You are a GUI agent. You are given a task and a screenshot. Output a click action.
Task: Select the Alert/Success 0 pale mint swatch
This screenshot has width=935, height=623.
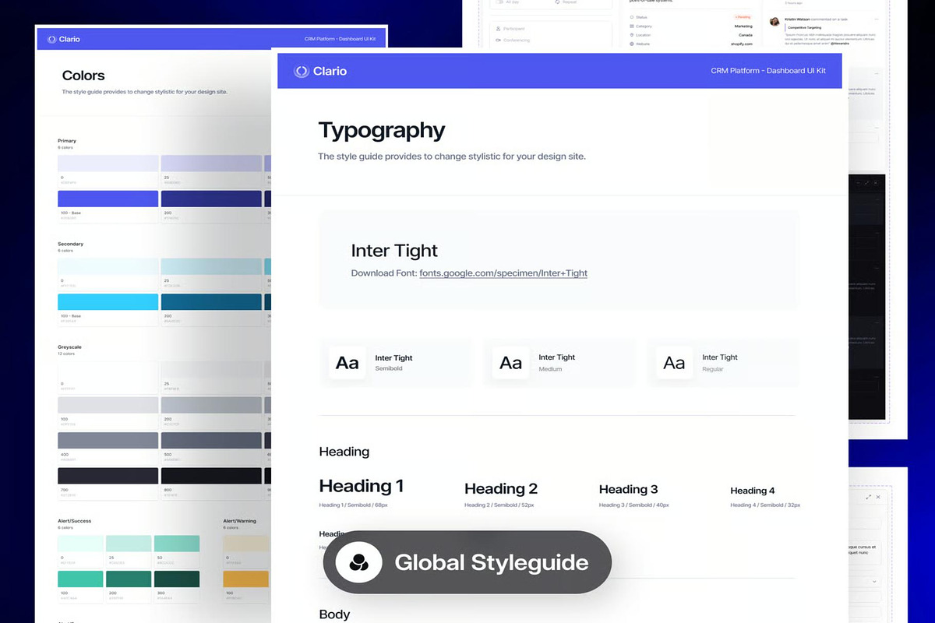(x=80, y=544)
